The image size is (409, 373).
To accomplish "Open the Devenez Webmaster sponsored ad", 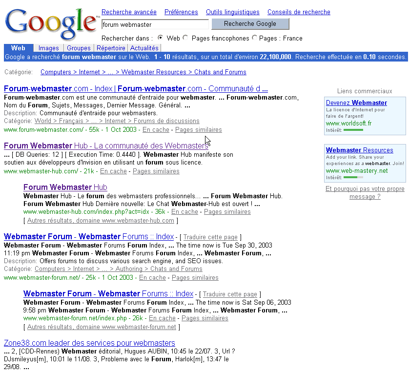I will pos(356,103).
